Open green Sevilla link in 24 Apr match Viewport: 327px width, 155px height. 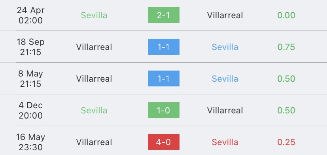point(94,15)
